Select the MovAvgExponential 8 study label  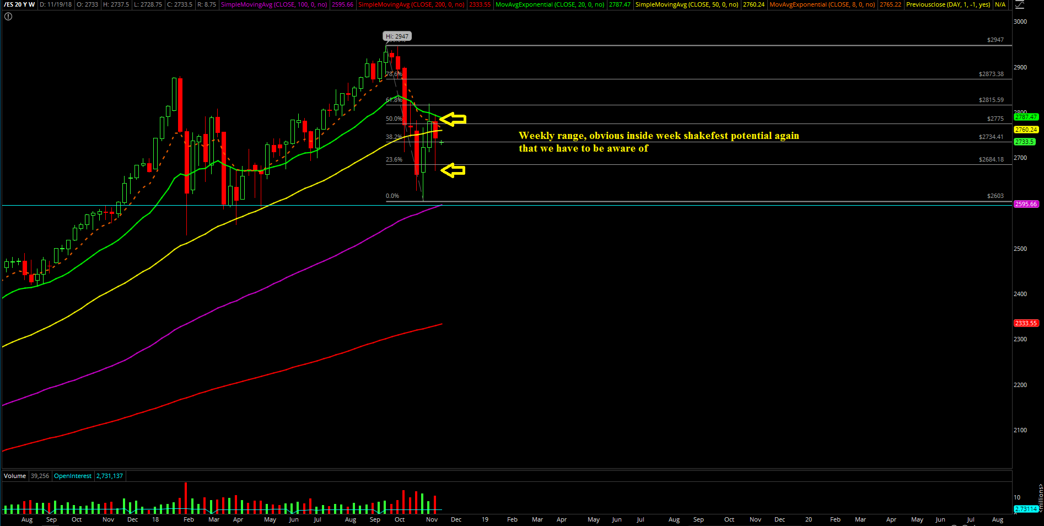[x=822, y=4]
